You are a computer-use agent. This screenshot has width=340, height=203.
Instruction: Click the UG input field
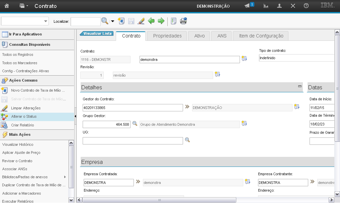(x=133, y=141)
